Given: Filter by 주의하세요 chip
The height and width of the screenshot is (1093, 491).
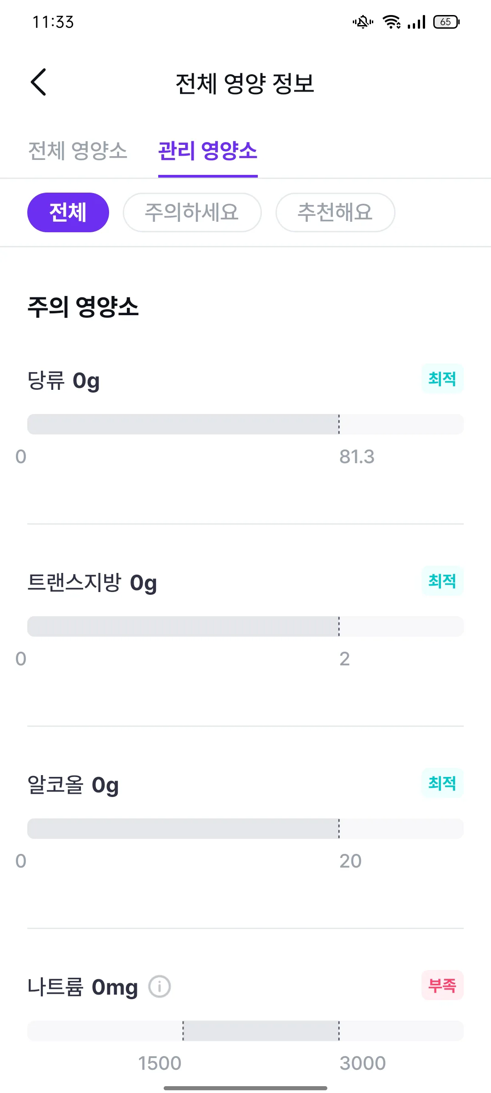Looking at the screenshot, I should pyautogui.click(x=192, y=212).
